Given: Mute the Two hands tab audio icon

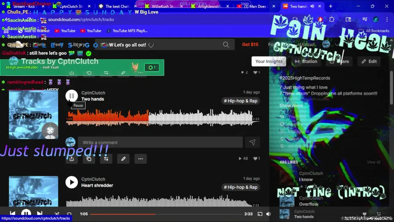Looking at the screenshot, I should click(313, 6).
